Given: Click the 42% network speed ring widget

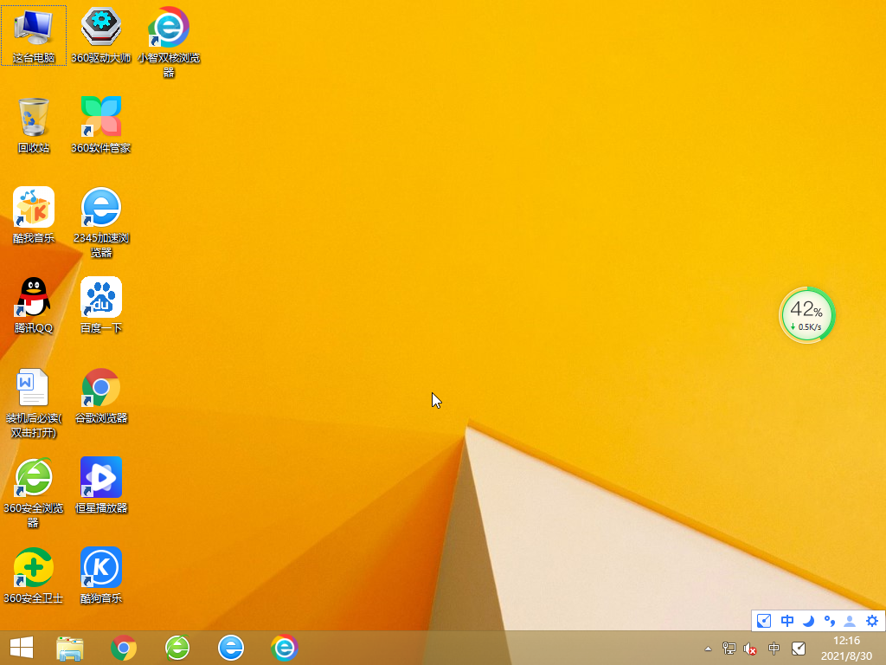Looking at the screenshot, I should 806,315.
